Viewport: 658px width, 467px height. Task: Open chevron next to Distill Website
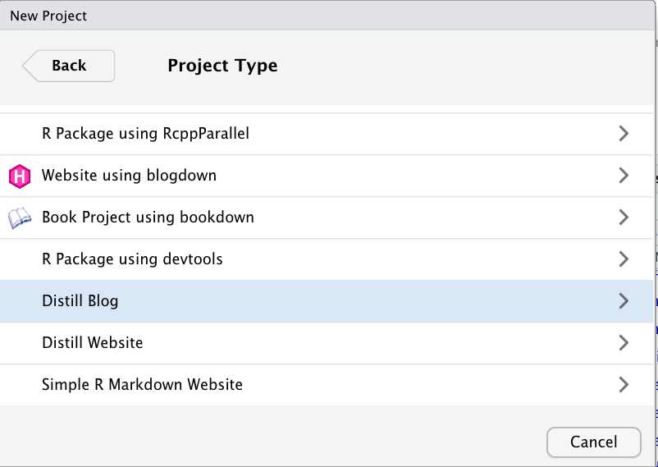pos(624,343)
